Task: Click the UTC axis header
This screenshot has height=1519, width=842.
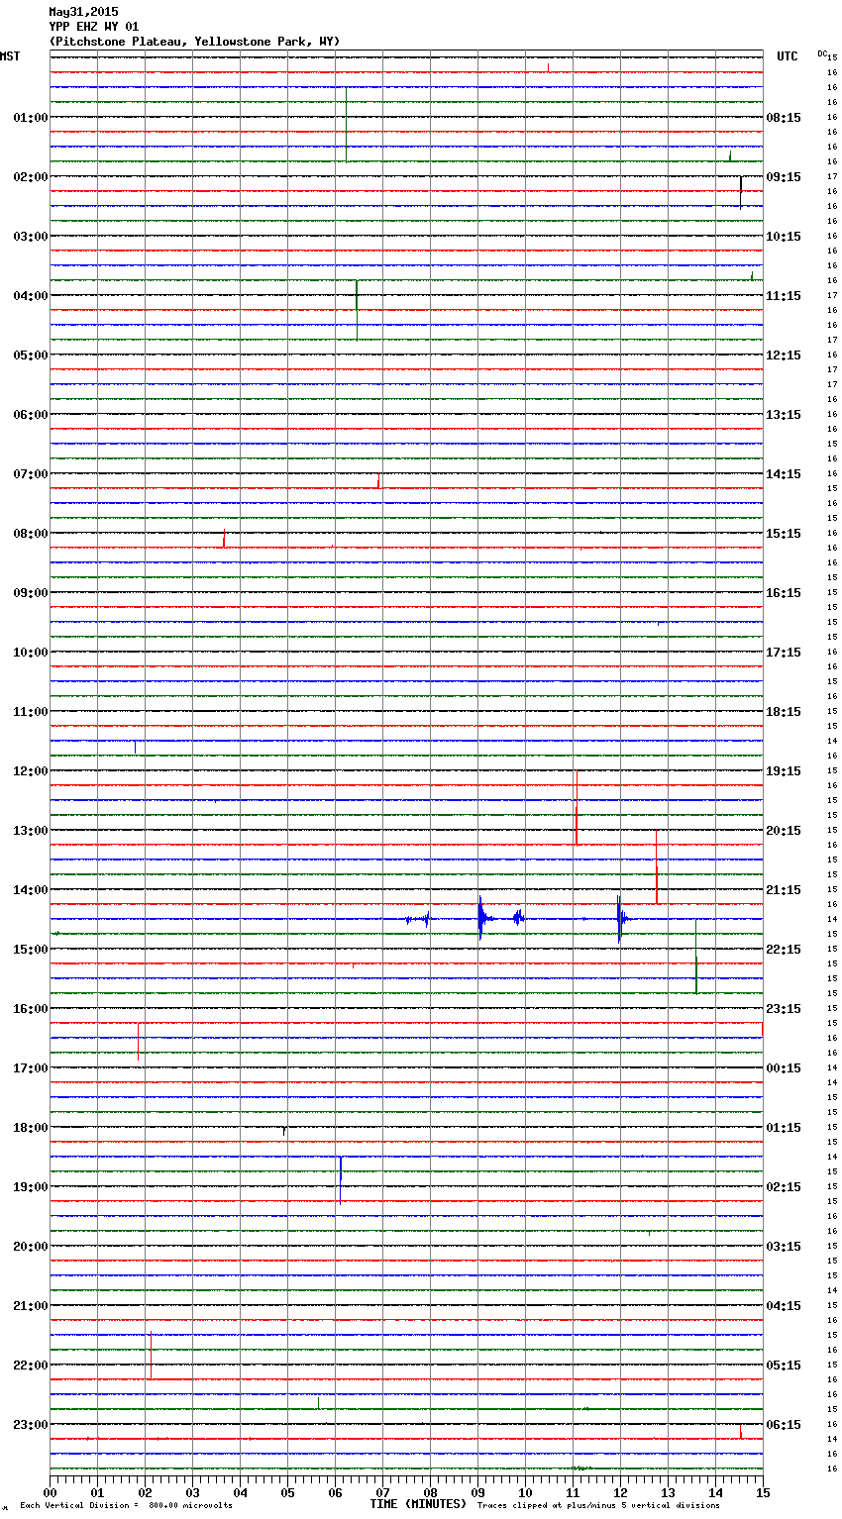Action: pos(787,56)
